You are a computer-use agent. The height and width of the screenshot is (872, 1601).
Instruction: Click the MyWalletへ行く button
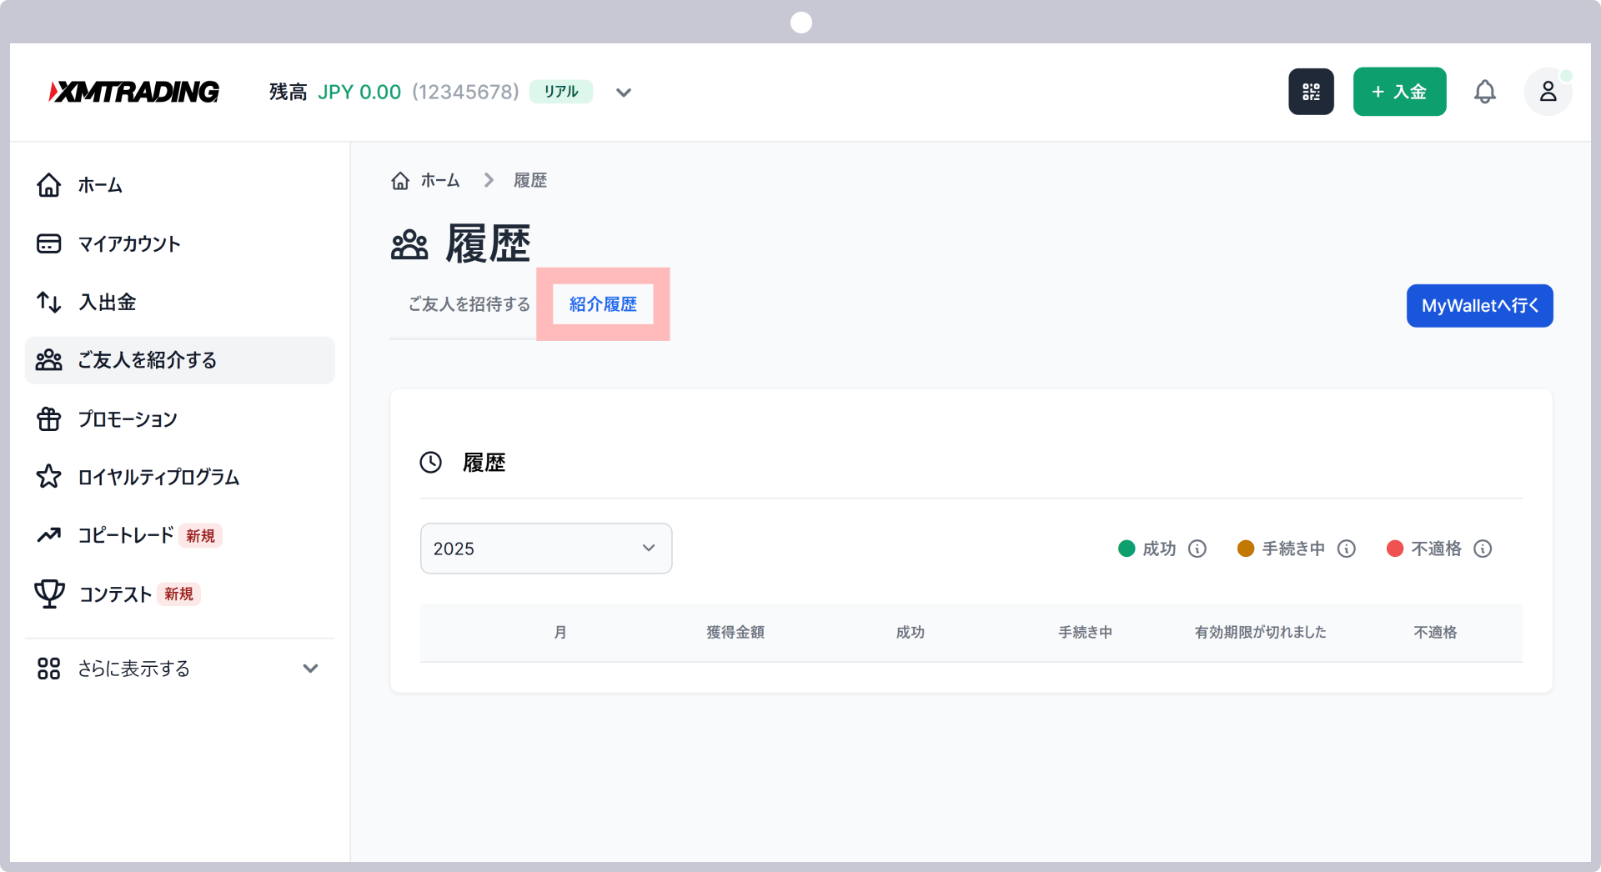(1479, 306)
